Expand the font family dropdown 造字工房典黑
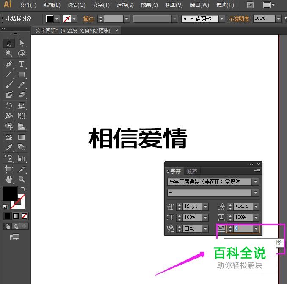The width and height of the screenshot is (287, 284). 256,182
